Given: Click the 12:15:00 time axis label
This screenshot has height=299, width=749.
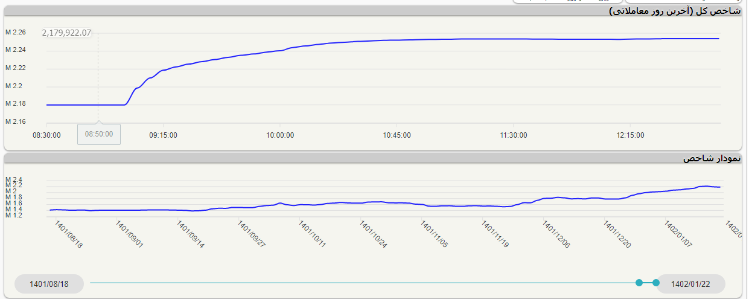Looking at the screenshot, I should (629, 135).
